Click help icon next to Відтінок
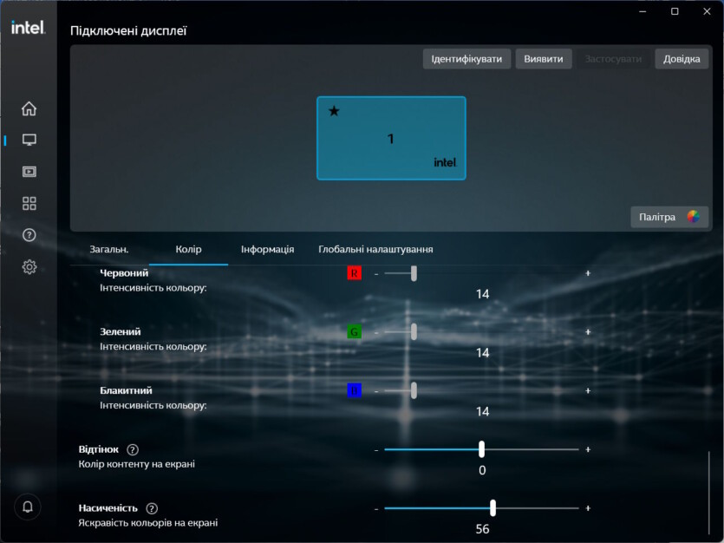Image resolution: width=724 pixels, height=543 pixels. coord(133,449)
